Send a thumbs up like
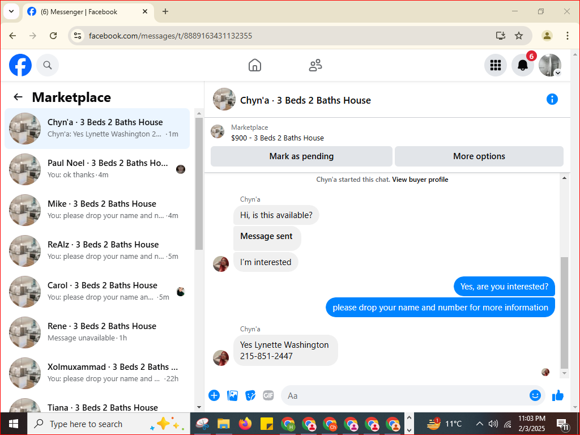 point(558,395)
